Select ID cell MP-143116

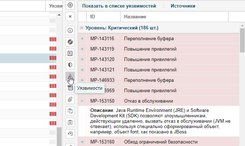[102, 39]
